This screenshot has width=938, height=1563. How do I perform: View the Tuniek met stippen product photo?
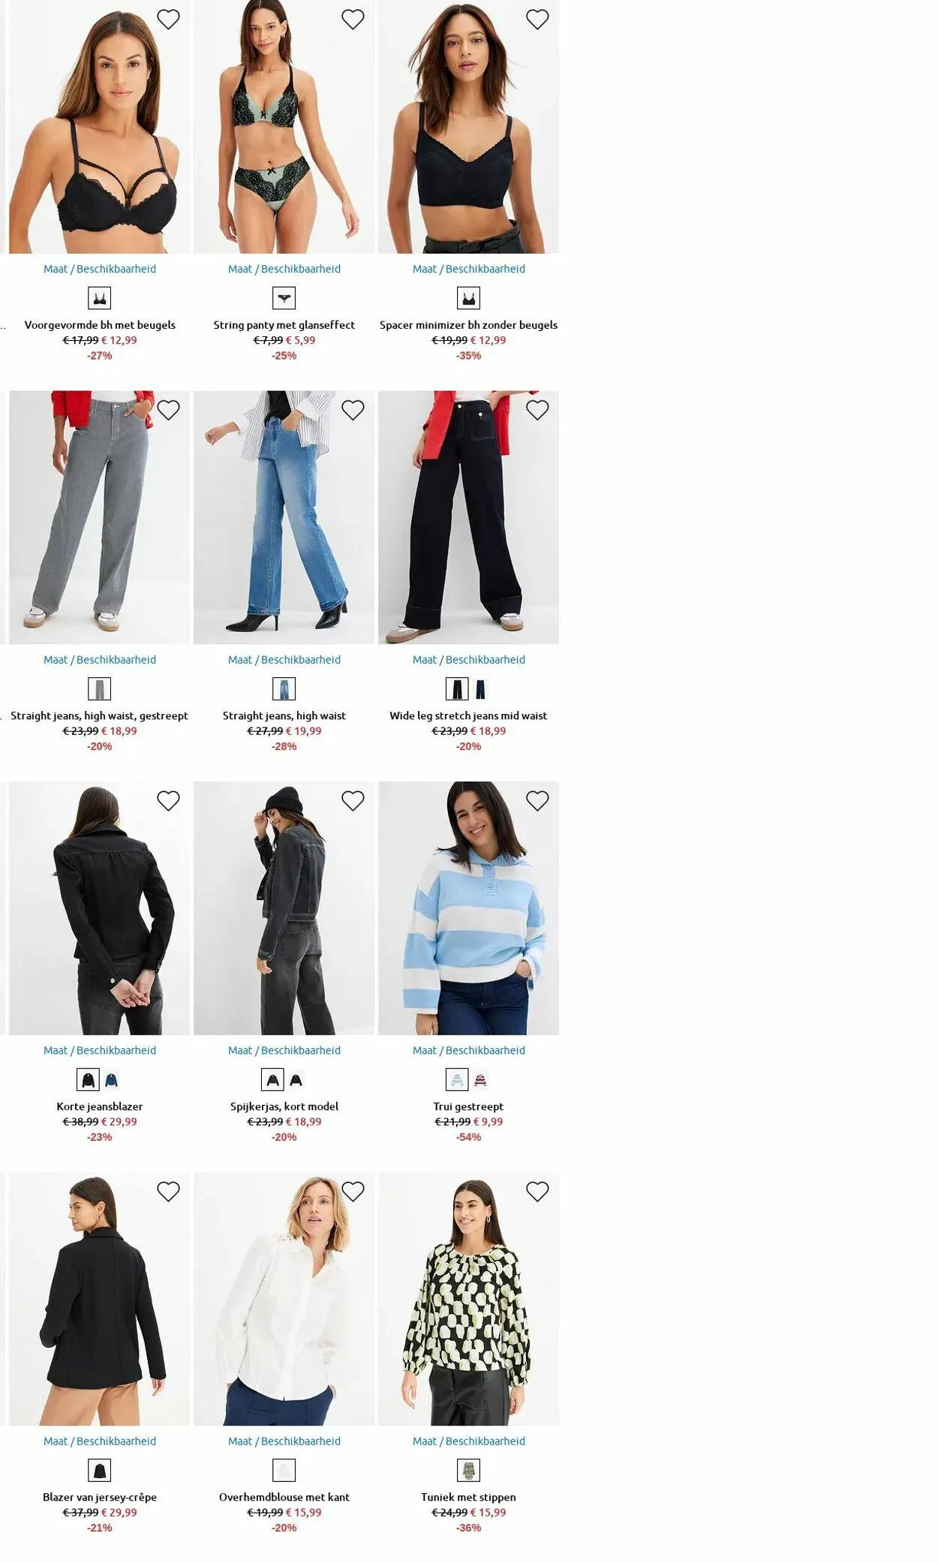[468, 1299]
